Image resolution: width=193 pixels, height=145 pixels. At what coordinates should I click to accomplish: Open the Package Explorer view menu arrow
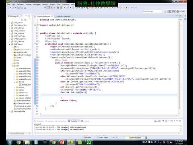click(29, 20)
